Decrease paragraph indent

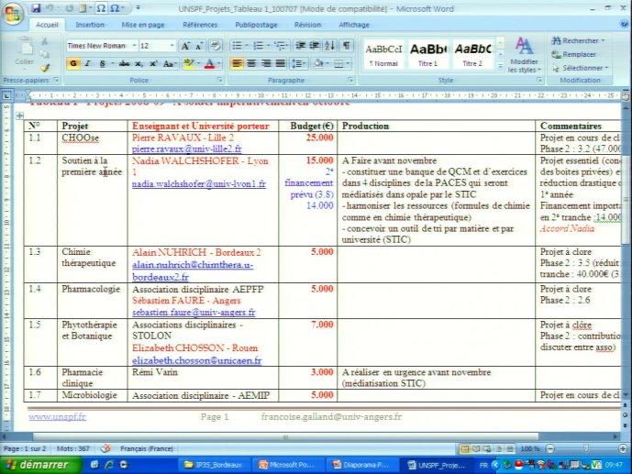[300, 46]
